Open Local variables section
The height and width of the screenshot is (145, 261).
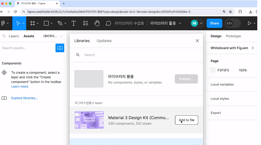pos(222,85)
